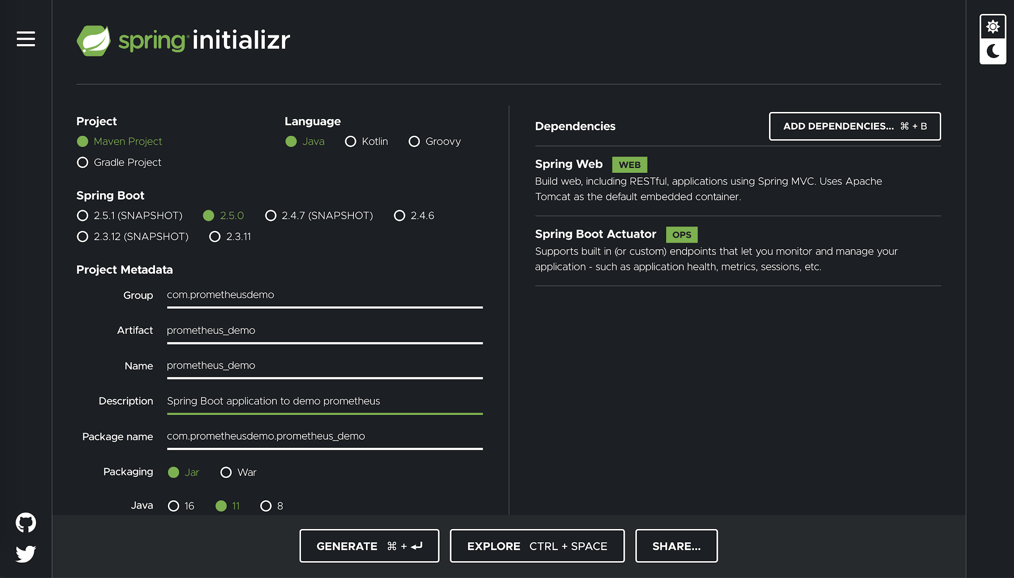Switch to dark theme using moon icon
Viewport: 1014px width, 578px height.
point(992,51)
